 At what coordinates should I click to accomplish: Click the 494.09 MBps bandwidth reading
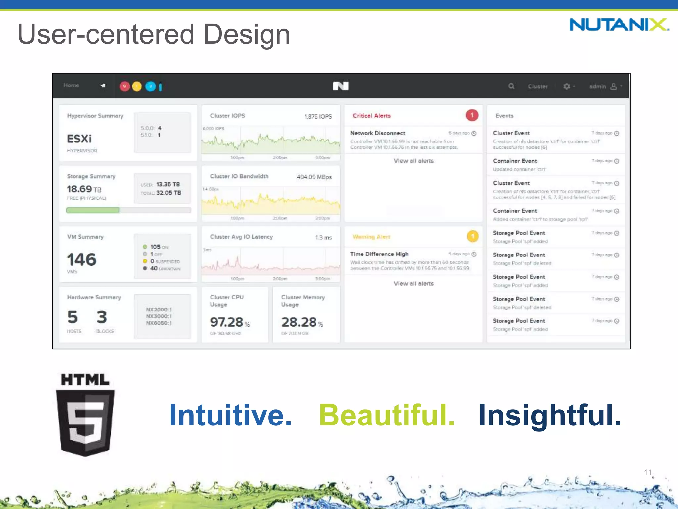point(314,177)
